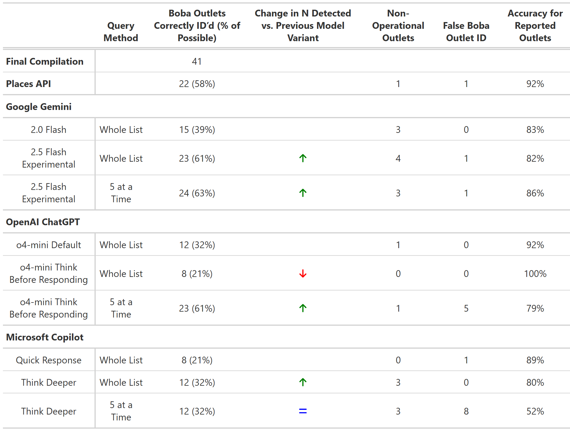Select the Query Method column header
This screenshot has width=570, height=431.
pos(121,32)
